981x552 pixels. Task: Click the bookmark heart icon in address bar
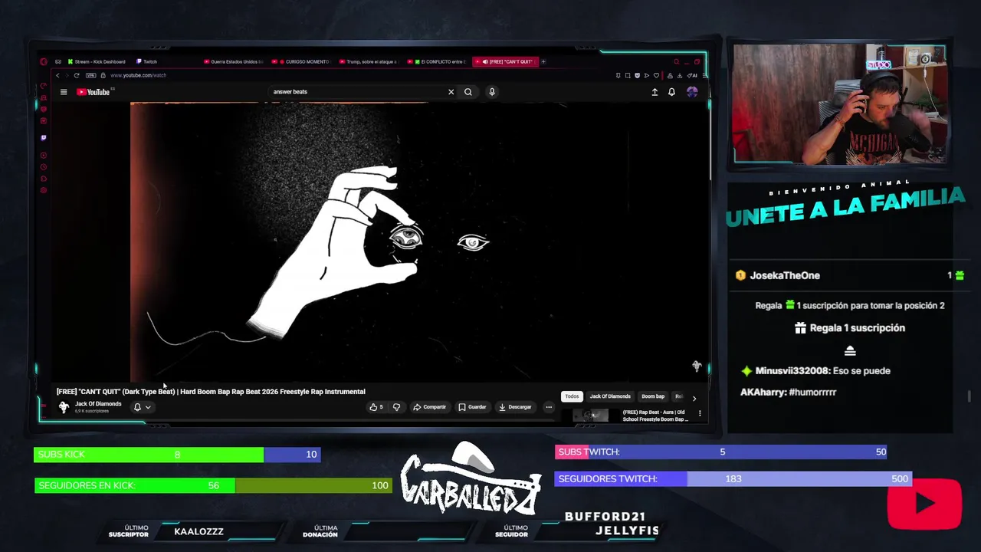click(656, 75)
